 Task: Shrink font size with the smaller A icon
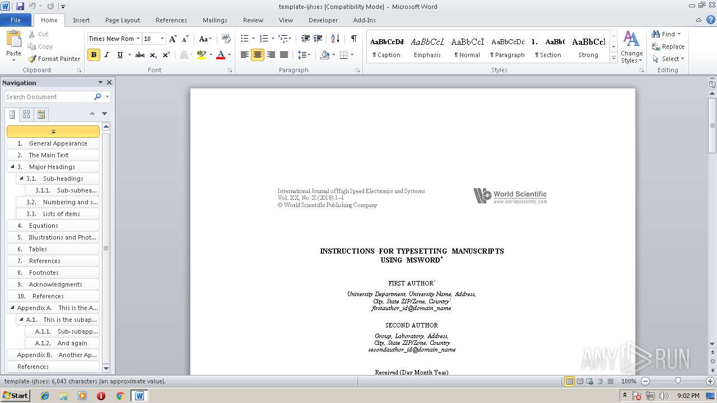click(x=185, y=39)
